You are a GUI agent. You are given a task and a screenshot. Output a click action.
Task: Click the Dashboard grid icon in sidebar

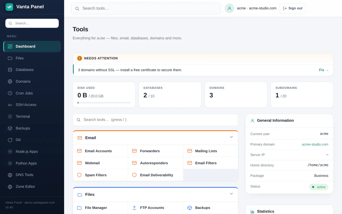[10, 46]
